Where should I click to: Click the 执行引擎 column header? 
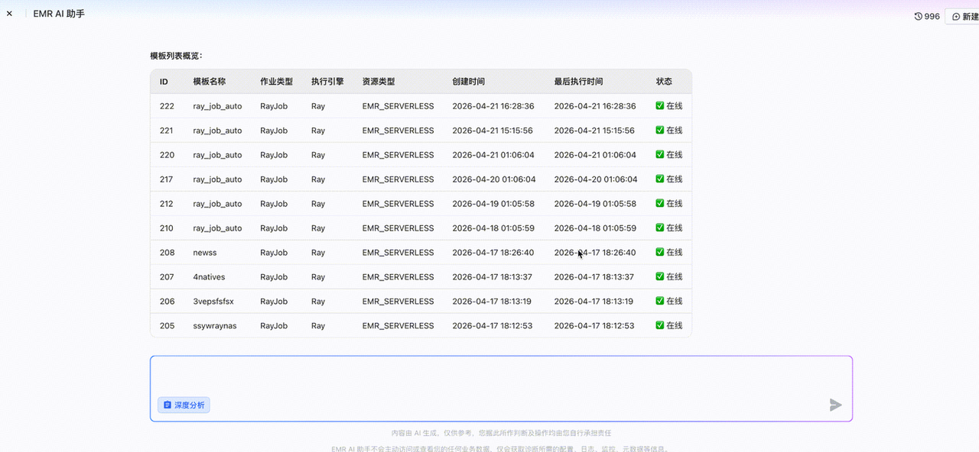tap(327, 82)
